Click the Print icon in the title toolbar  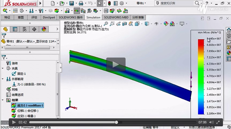click(81, 3)
